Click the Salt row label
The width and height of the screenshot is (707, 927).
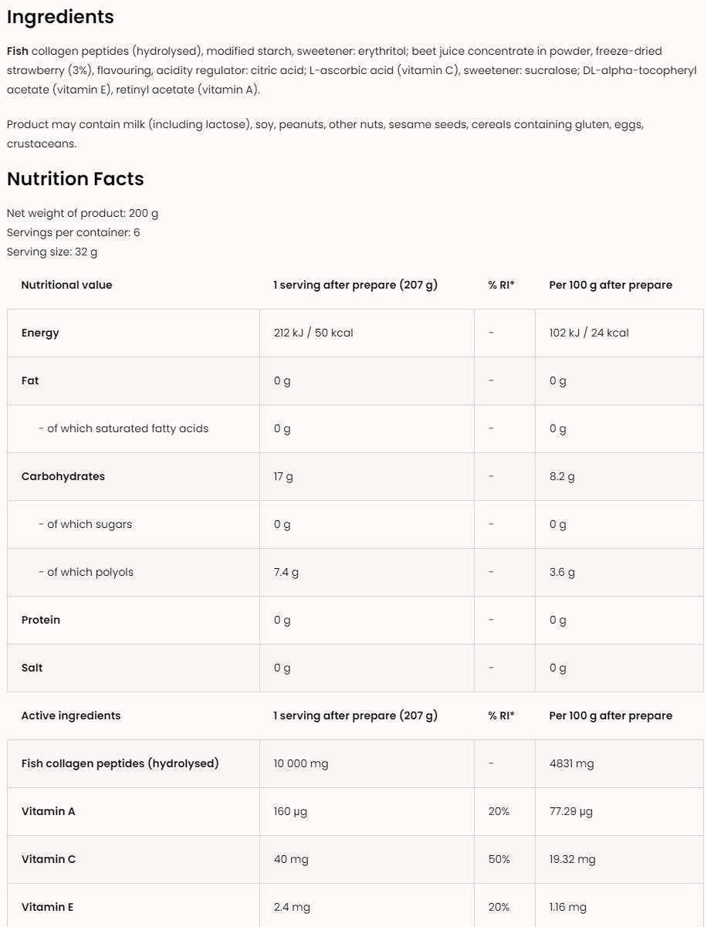tap(32, 668)
